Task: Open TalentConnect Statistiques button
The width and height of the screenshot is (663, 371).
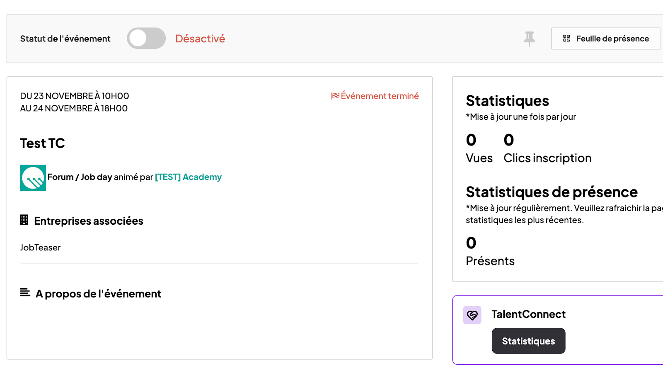Action: pyautogui.click(x=528, y=341)
